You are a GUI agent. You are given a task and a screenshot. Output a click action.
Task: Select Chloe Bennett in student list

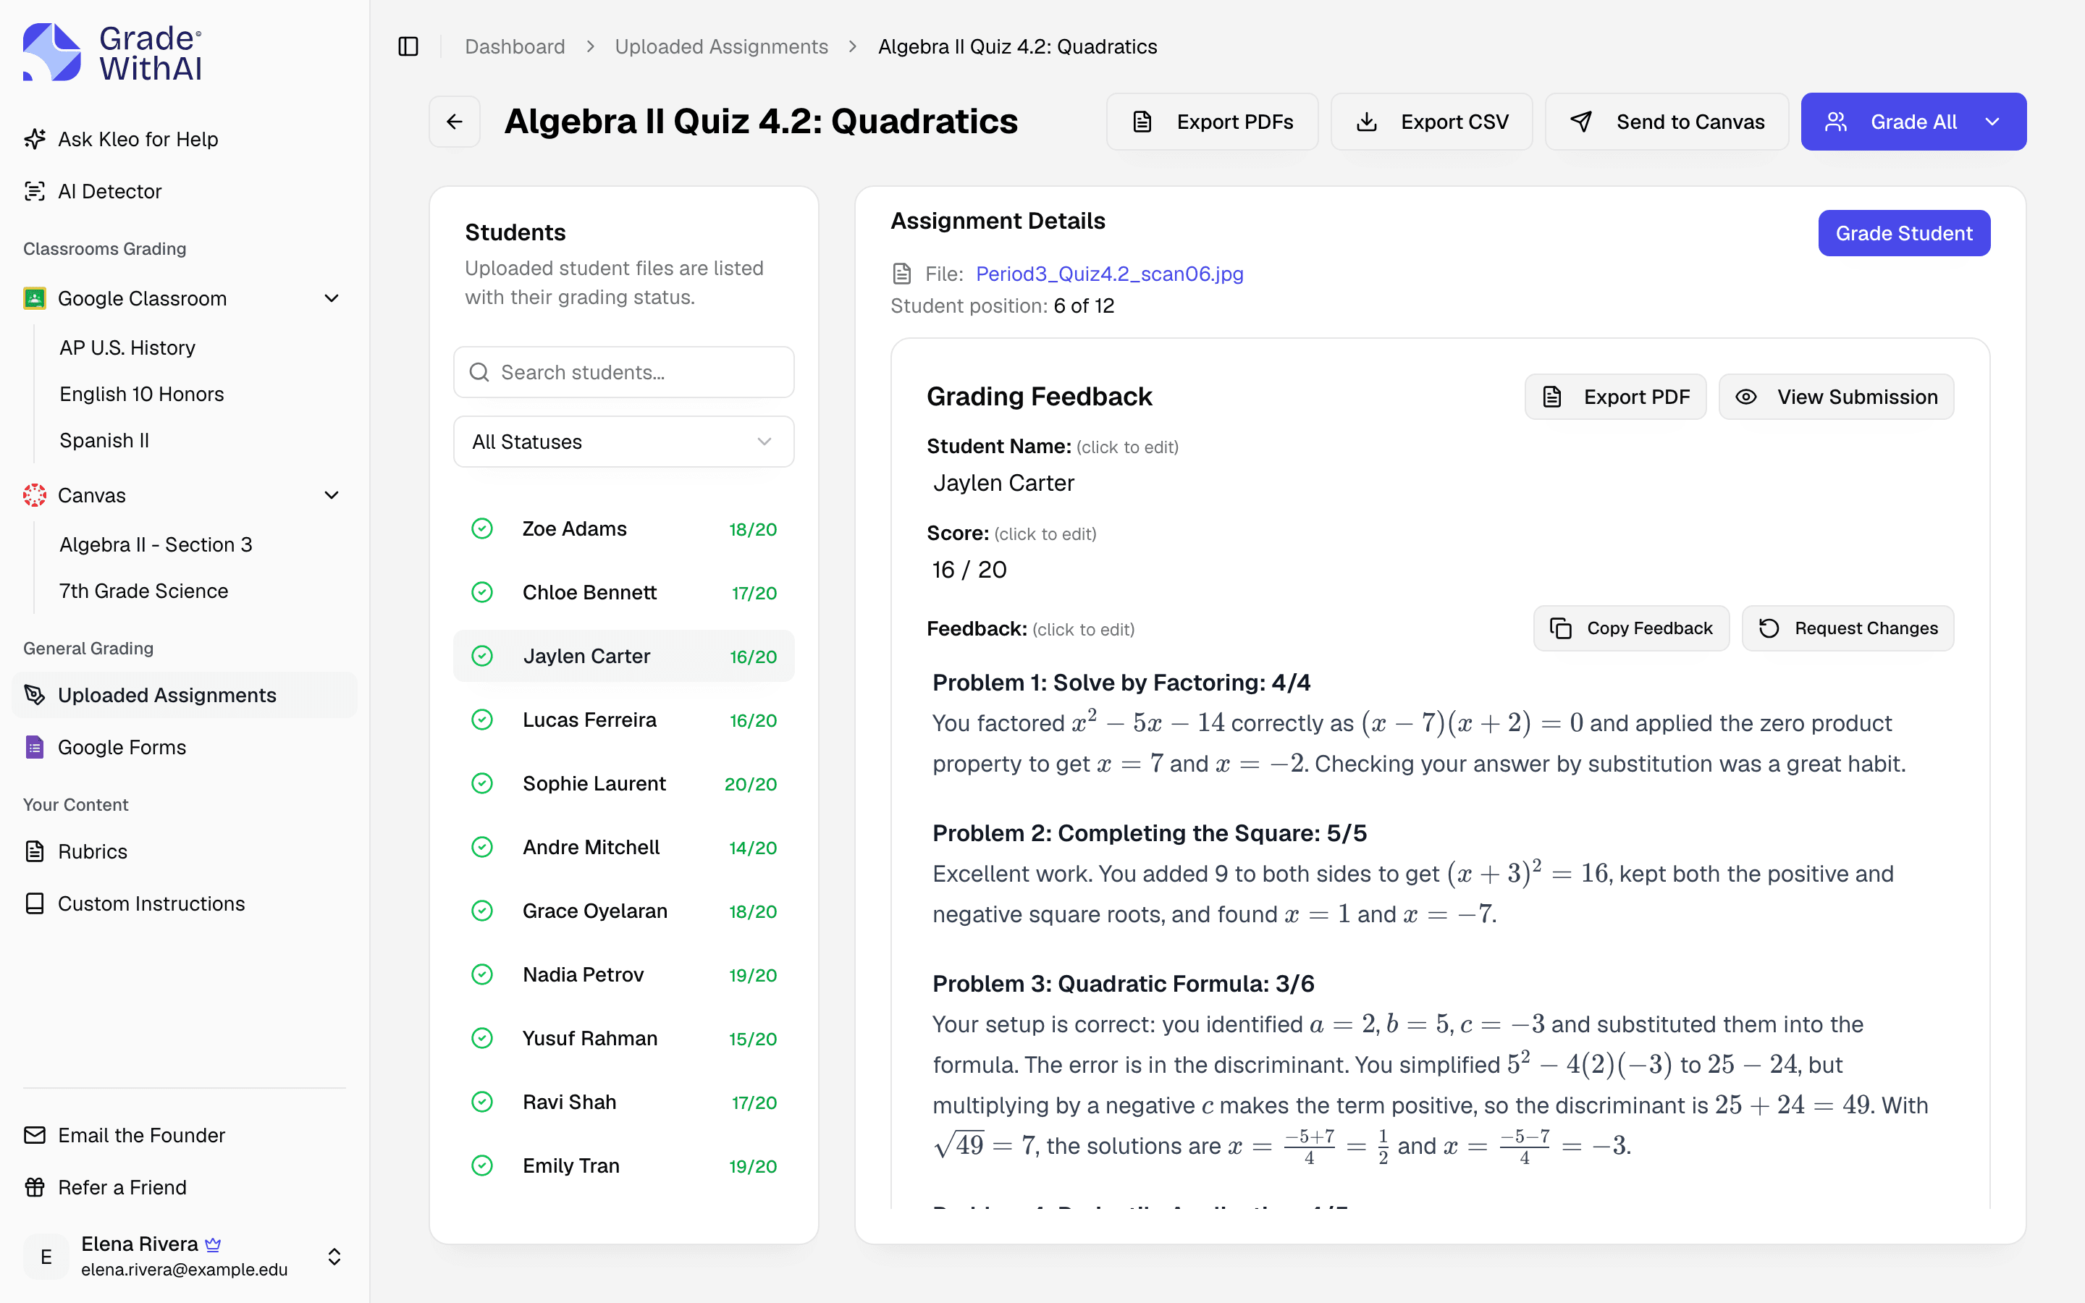tap(624, 592)
